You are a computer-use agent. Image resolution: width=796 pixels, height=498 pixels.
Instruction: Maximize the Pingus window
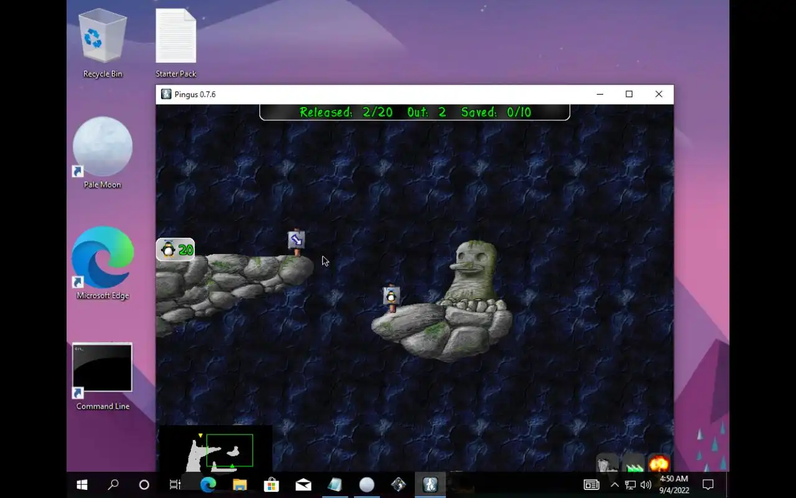pos(629,94)
